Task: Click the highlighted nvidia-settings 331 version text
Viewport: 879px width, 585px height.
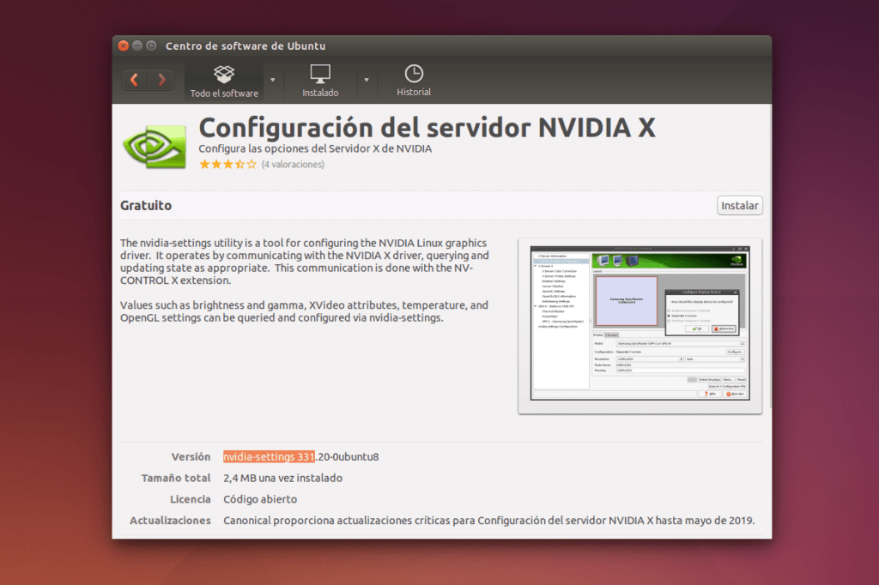Action: [x=269, y=456]
